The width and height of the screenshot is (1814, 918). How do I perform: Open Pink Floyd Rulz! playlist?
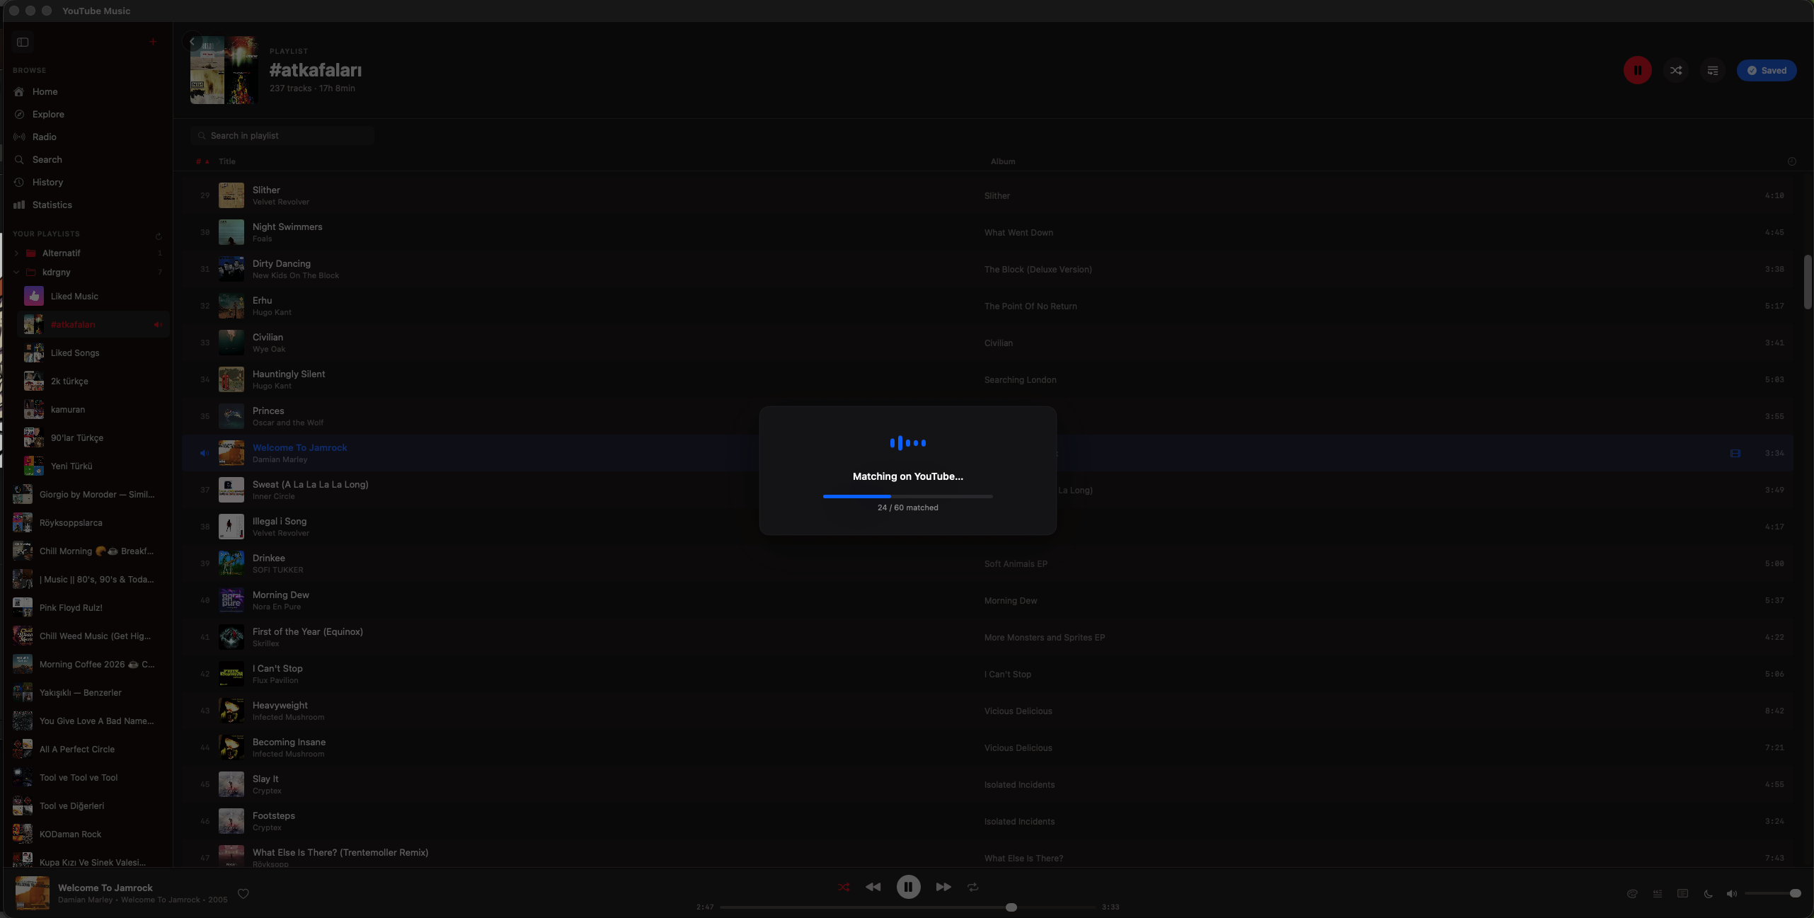(88, 607)
